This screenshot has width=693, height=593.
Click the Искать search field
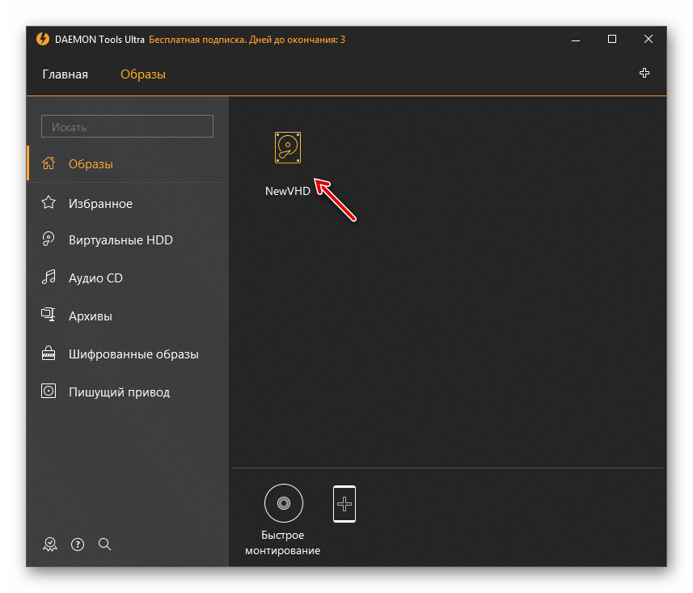[x=127, y=126]
